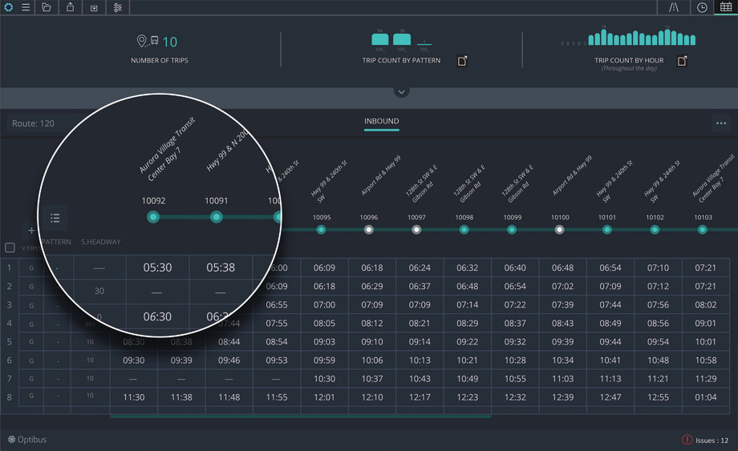Select the 05:30 time cell

158,268
